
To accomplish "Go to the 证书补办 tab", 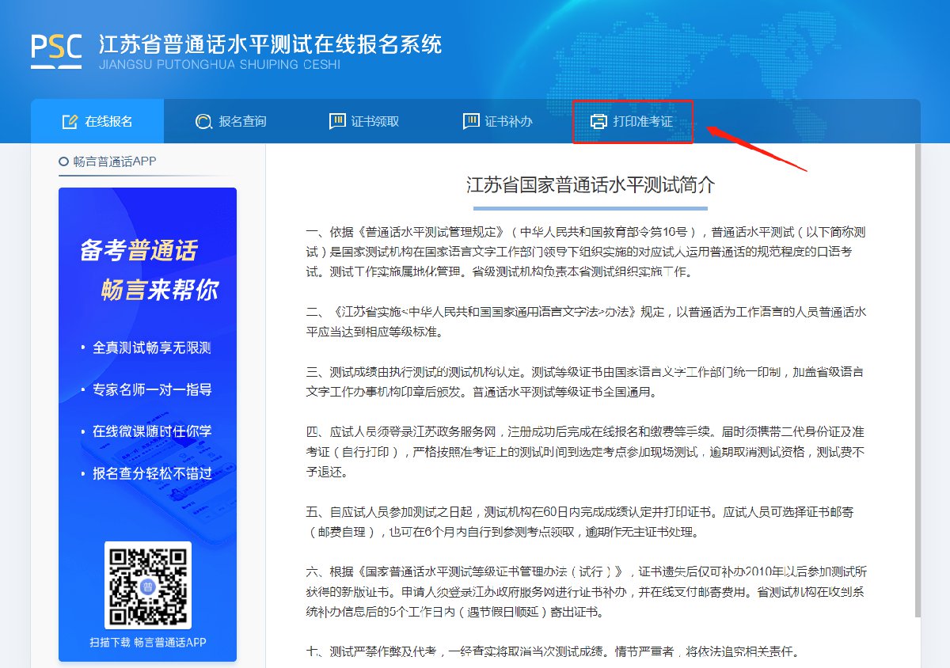I will pyautogui.click(x=498, y=121).
